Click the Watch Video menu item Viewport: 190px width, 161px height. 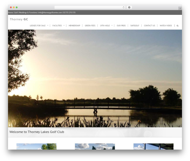pyautogui.click(x=166, y=26)
